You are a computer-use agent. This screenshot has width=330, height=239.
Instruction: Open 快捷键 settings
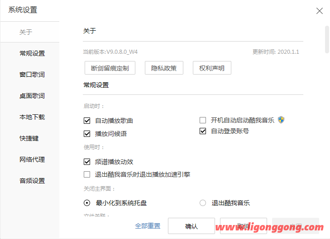29,138
